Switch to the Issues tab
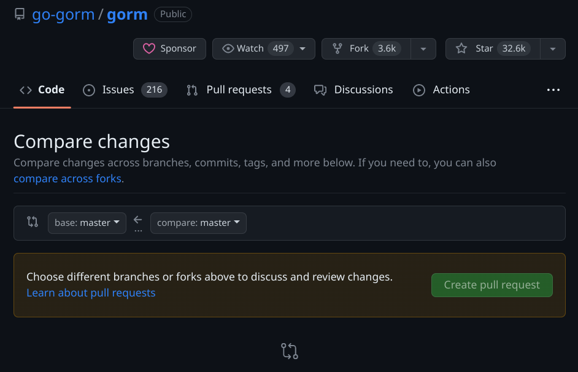 tap(117, 90)
